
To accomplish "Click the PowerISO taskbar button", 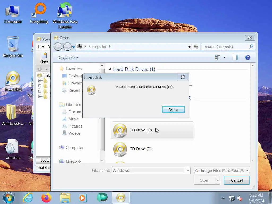I will 121,198.
